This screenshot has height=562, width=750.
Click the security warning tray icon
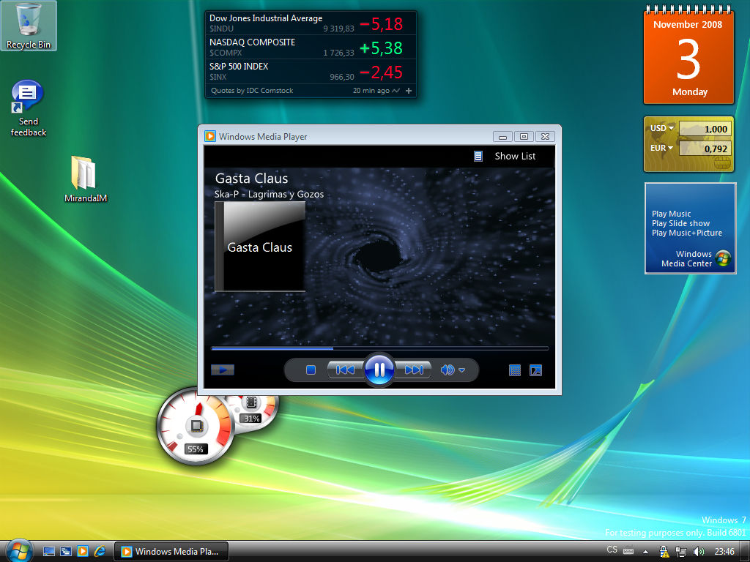coord(664,552)
